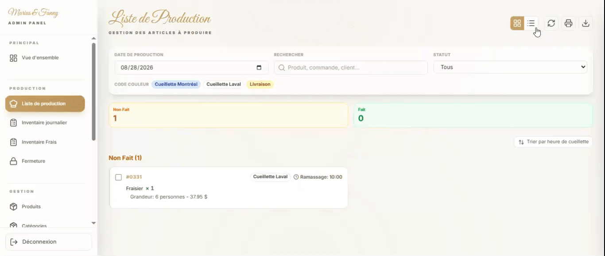Image resolution: width=605 pixels, height=256 pixels.
Task: Click the sidebar vertical scrollbar thumb
Action: [93, 92]
